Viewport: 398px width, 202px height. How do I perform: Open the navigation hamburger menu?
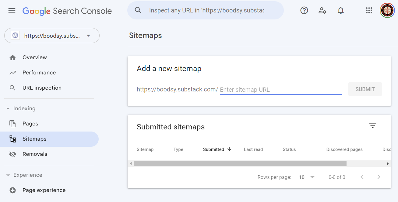(x=12, y=10)
